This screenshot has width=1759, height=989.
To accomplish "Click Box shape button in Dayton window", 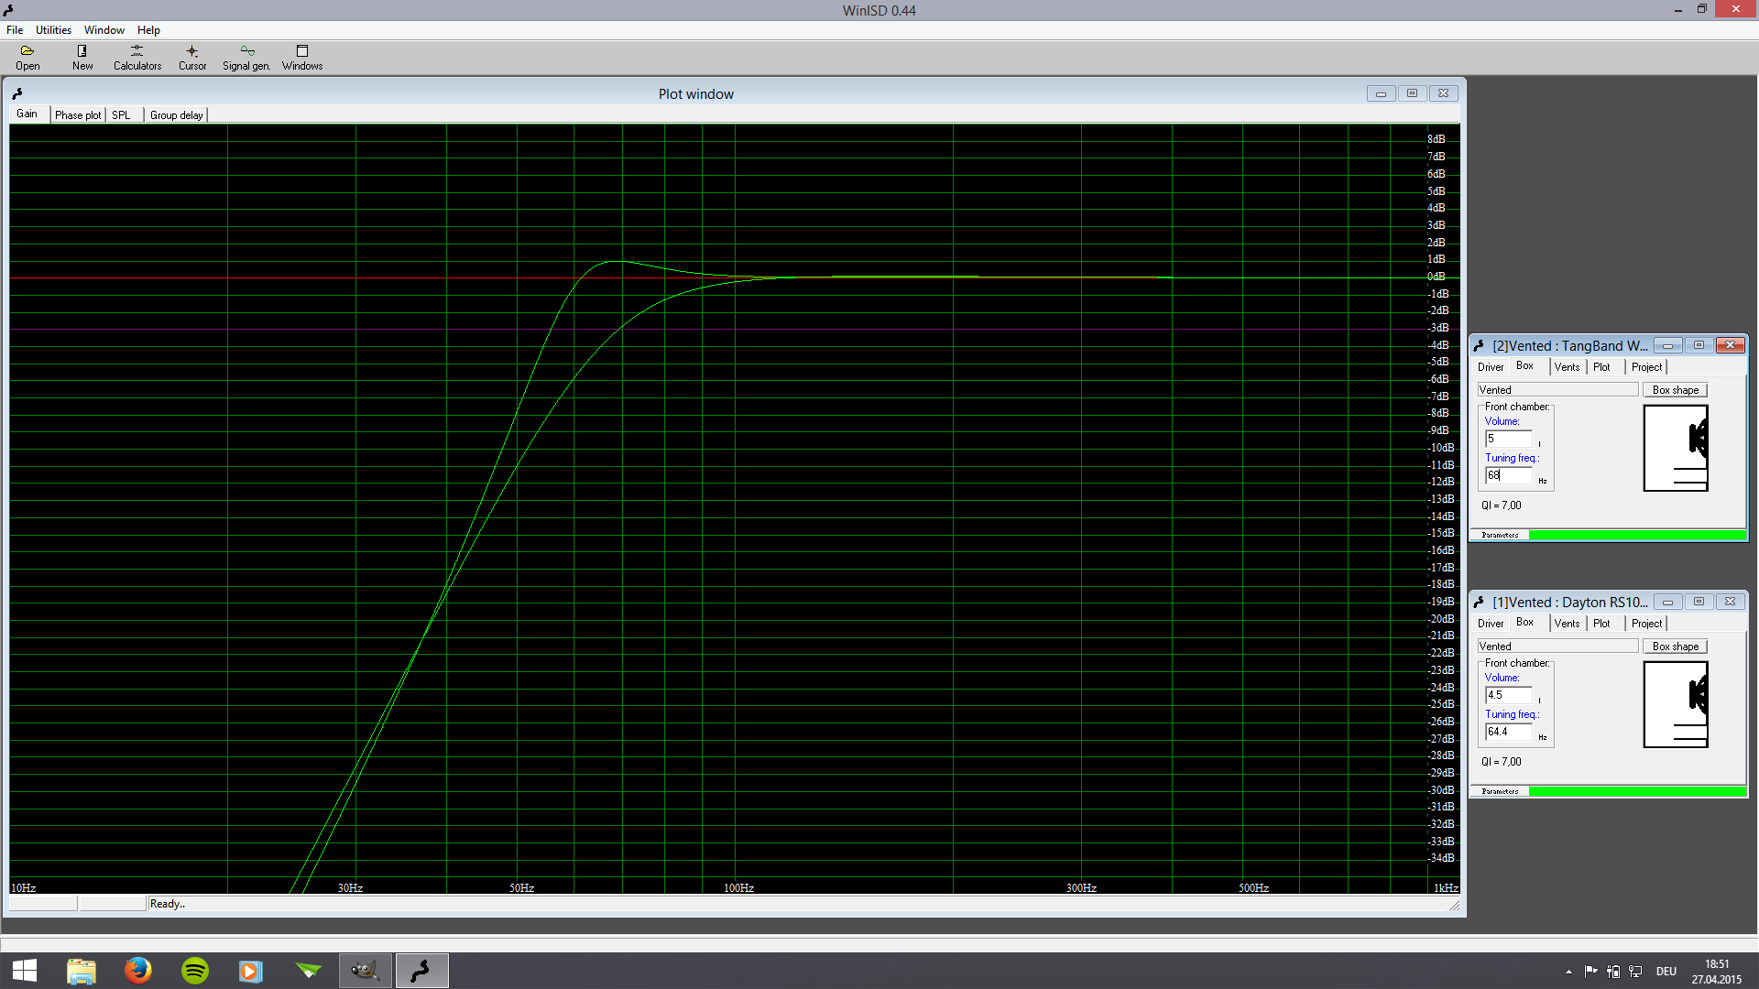I will coord(1675,647).
